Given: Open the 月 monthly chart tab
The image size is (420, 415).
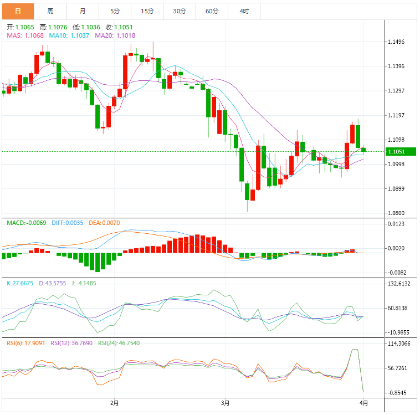Looking at the screenshot, I should point(83,11).
